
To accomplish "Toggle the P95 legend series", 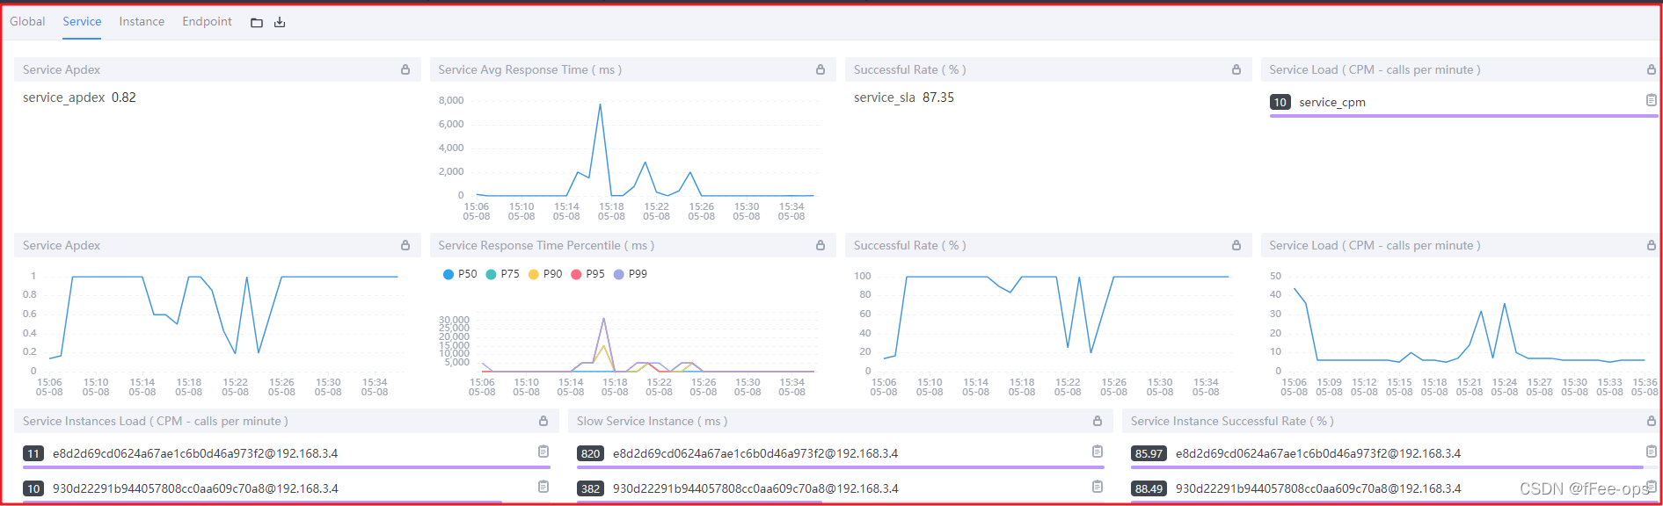I will coord(588,274).
